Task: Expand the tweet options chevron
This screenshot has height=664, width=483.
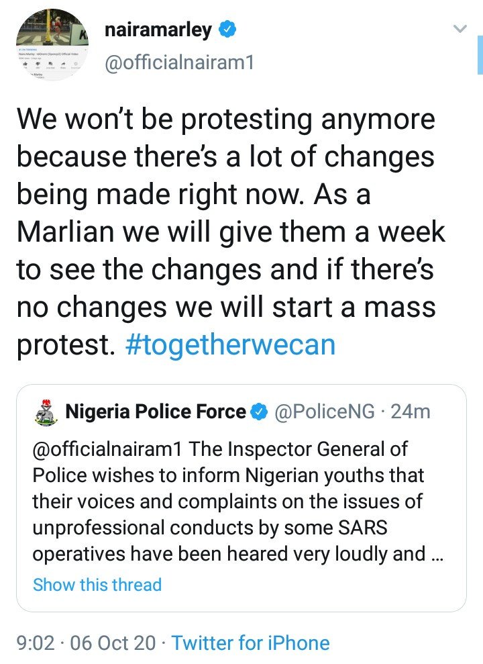Action: click(x=460, y=29)
